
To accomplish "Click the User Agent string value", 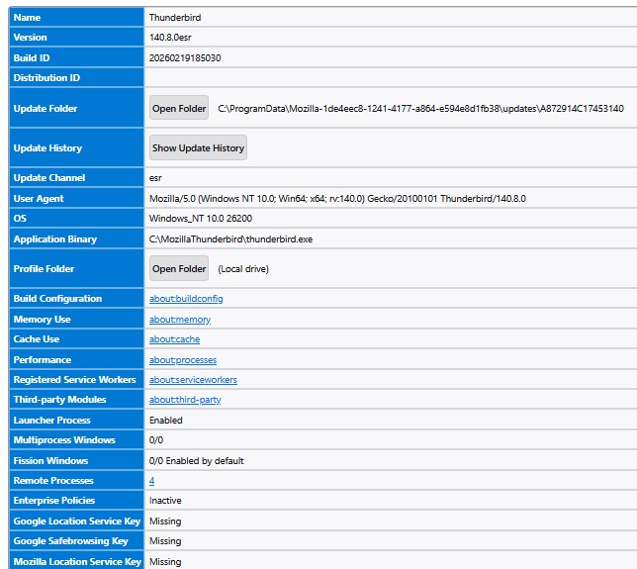I will click(337, 199).
